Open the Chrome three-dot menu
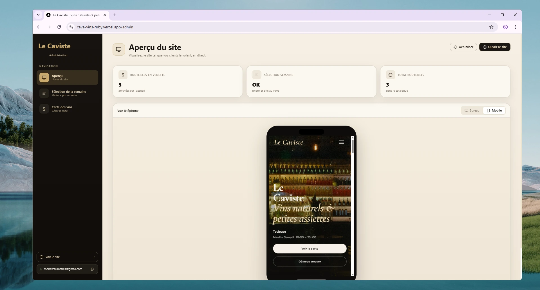The image size is (540, 290). coord(515,27)
